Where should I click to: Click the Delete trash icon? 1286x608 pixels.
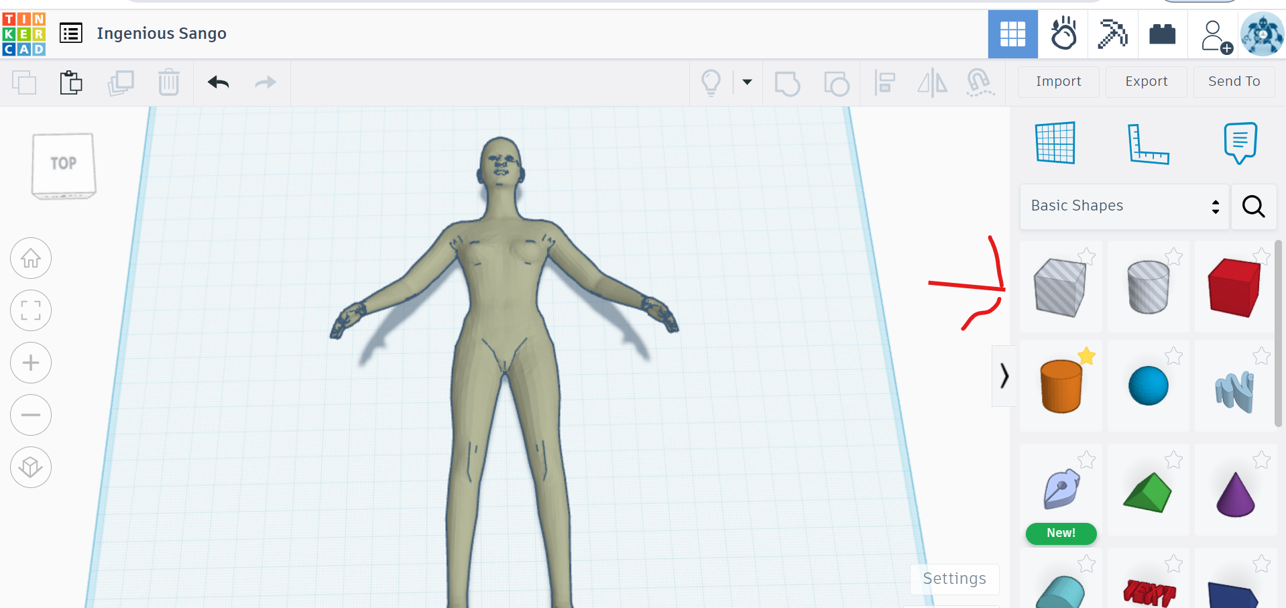pyautogui.click(x=169, y=82)
